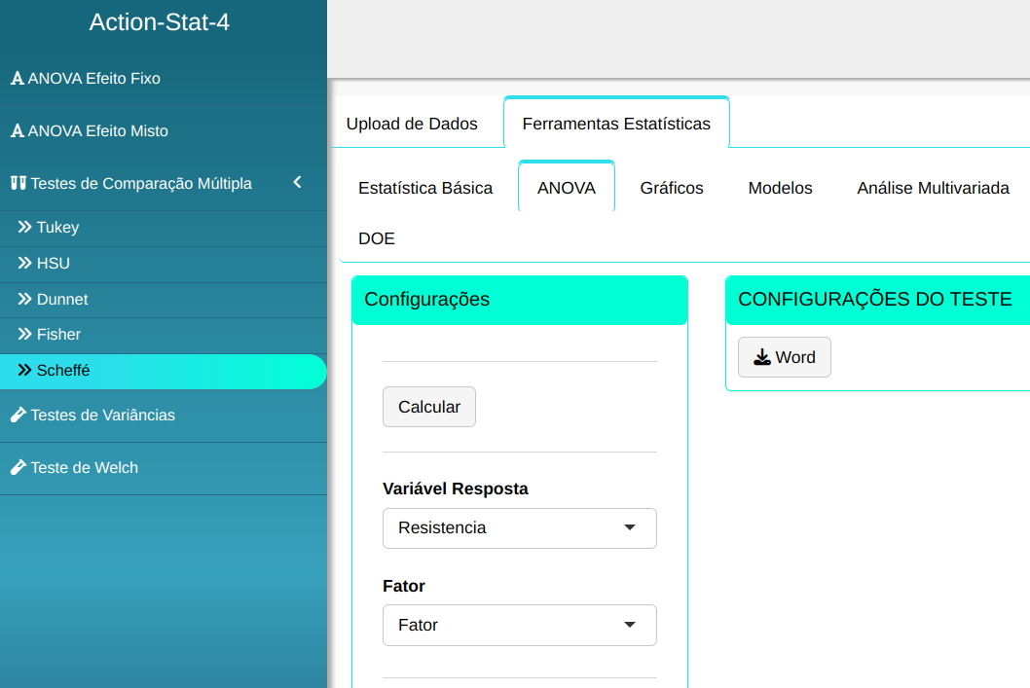Click the eraser icon beside Testes de Variâncias
This screenshot has width=1030, height=688.
[18, 416]
